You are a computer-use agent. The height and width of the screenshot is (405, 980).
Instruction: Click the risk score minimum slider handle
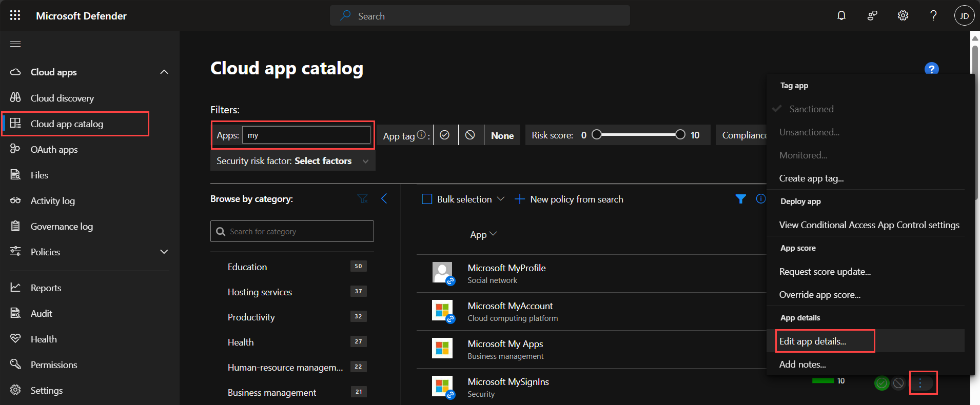click(x=596, y=134)
